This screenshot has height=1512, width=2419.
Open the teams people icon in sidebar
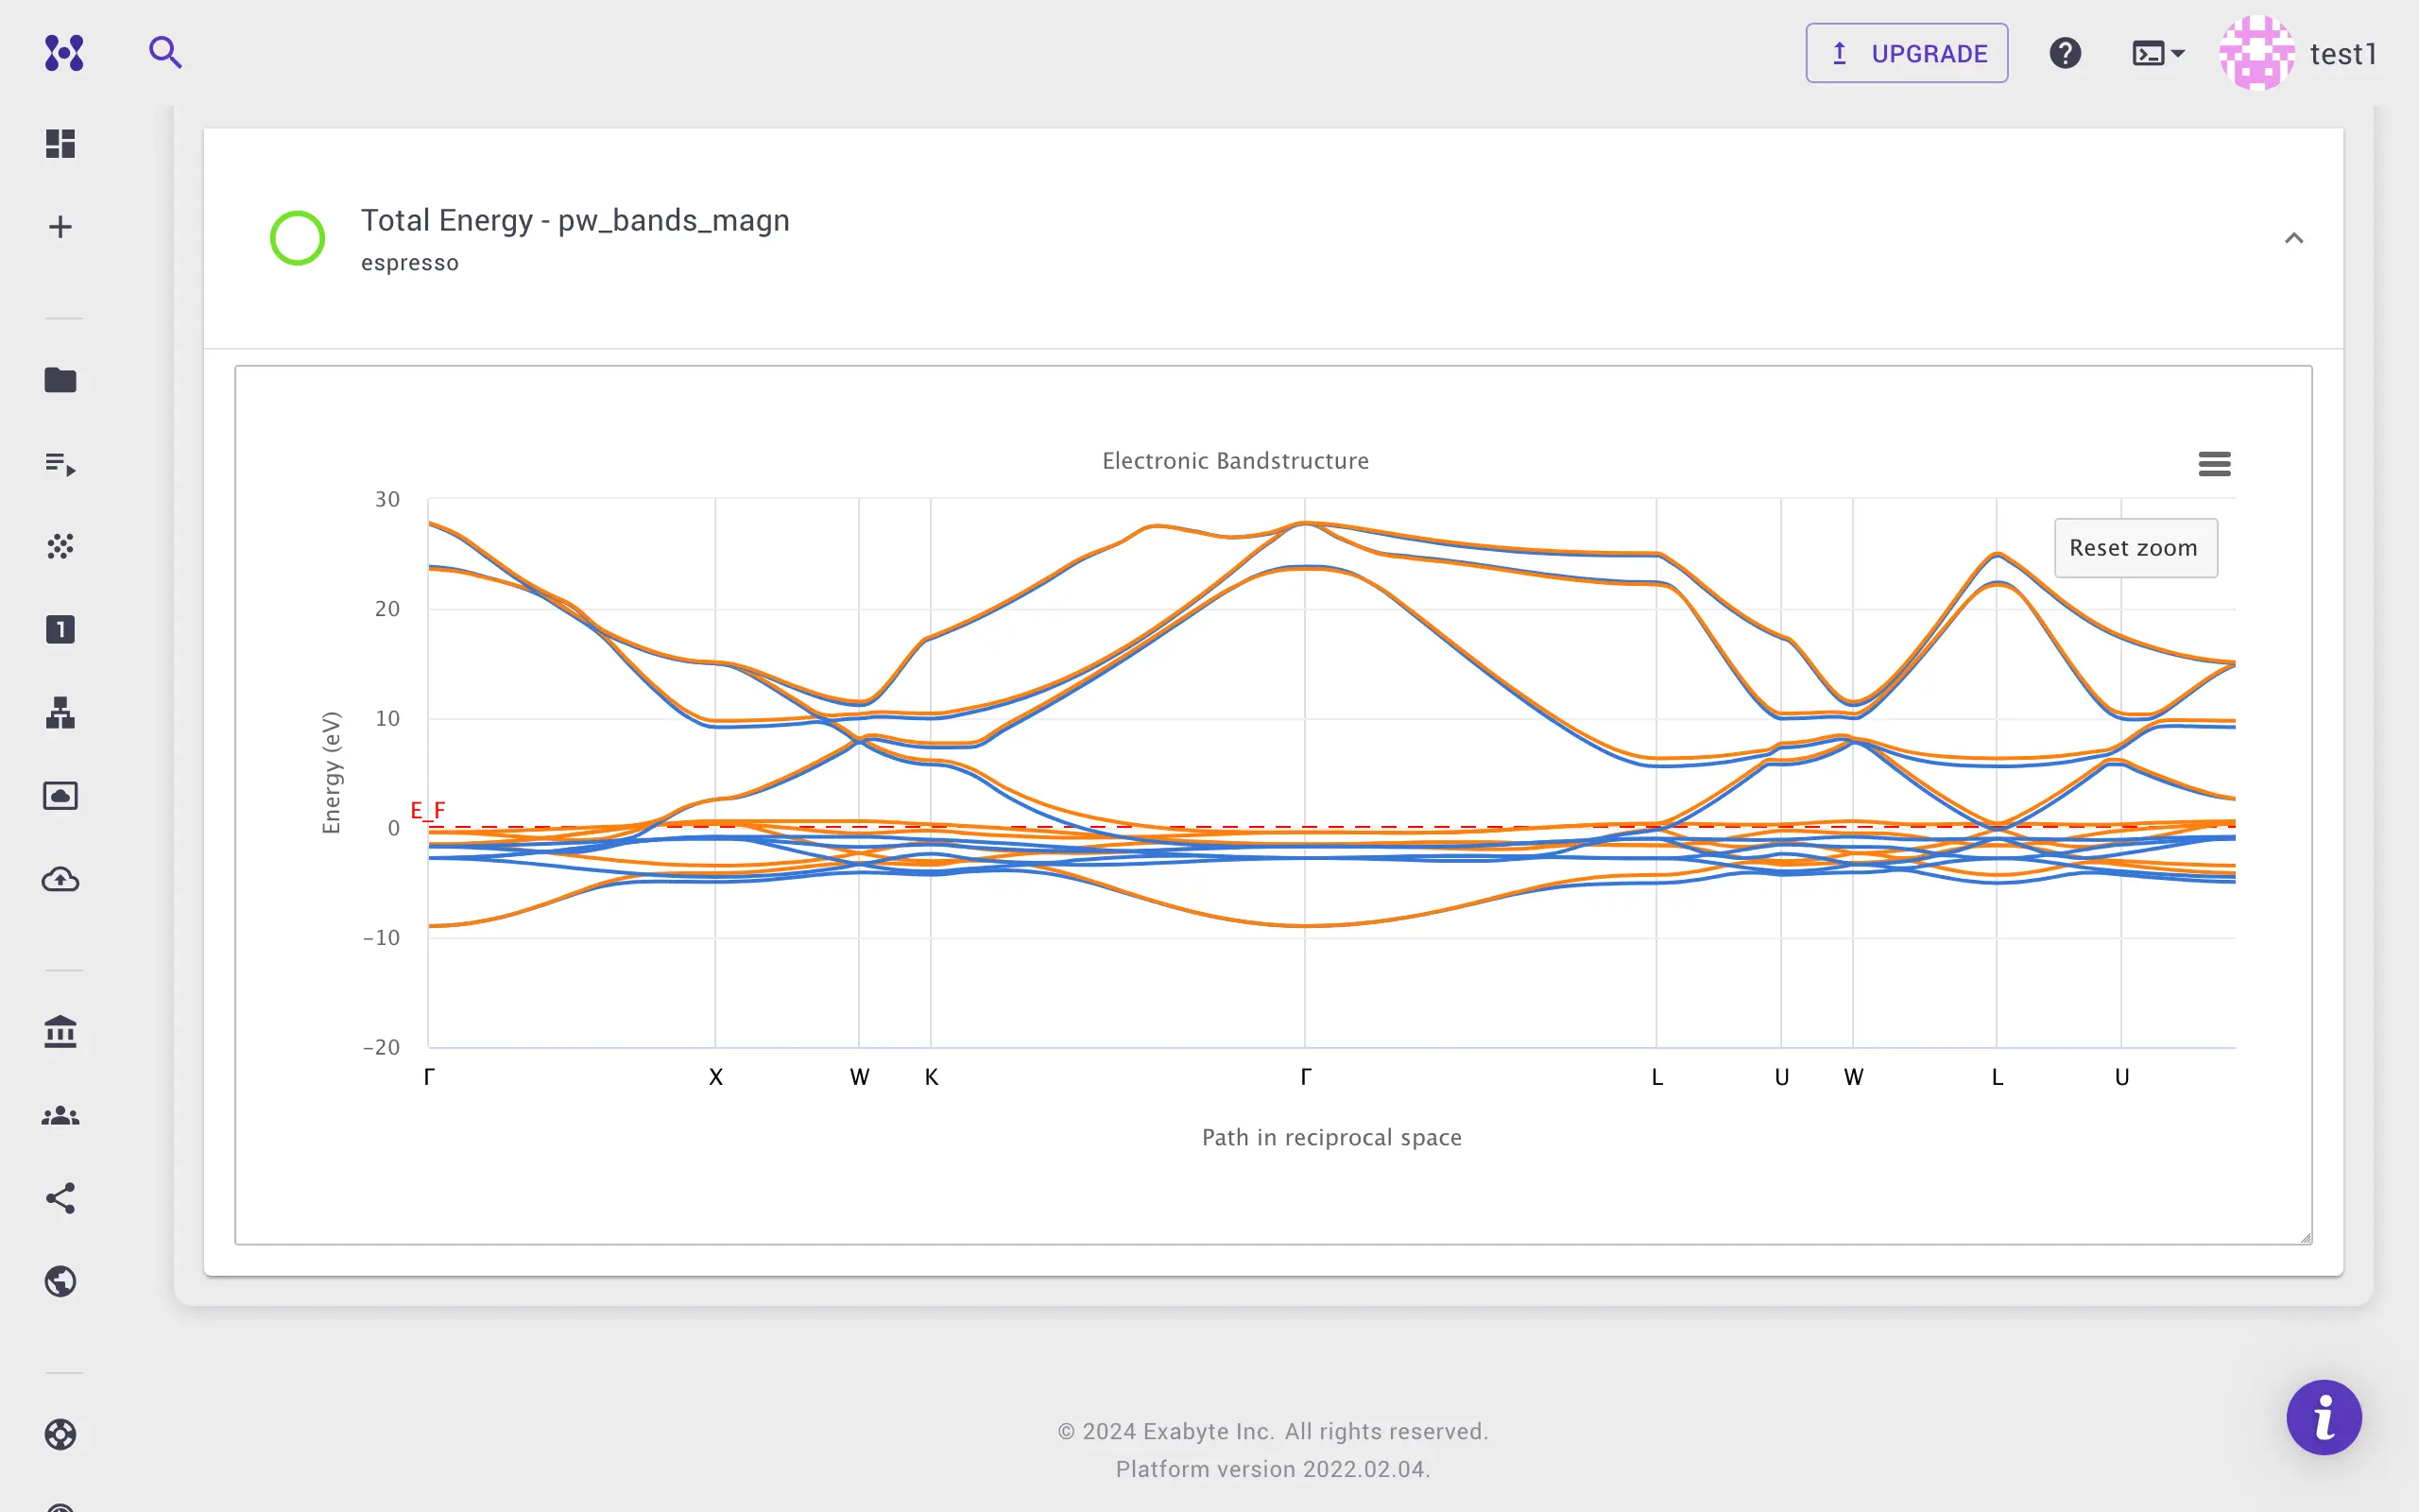pos(61,1115)
